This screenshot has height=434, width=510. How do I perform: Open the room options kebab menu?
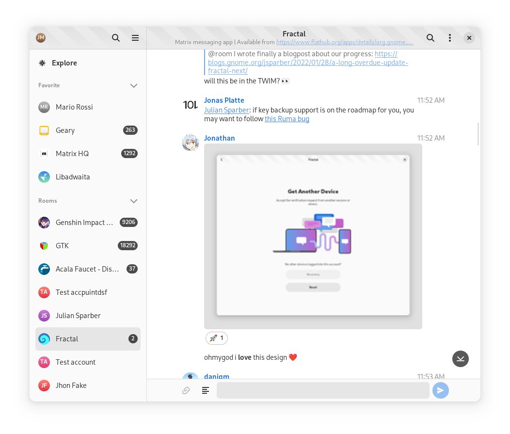tap(450, 38)
